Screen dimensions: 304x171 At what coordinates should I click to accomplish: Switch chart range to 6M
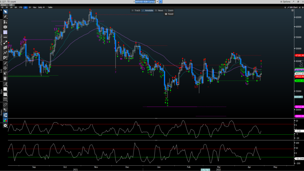tap(16, 7)
